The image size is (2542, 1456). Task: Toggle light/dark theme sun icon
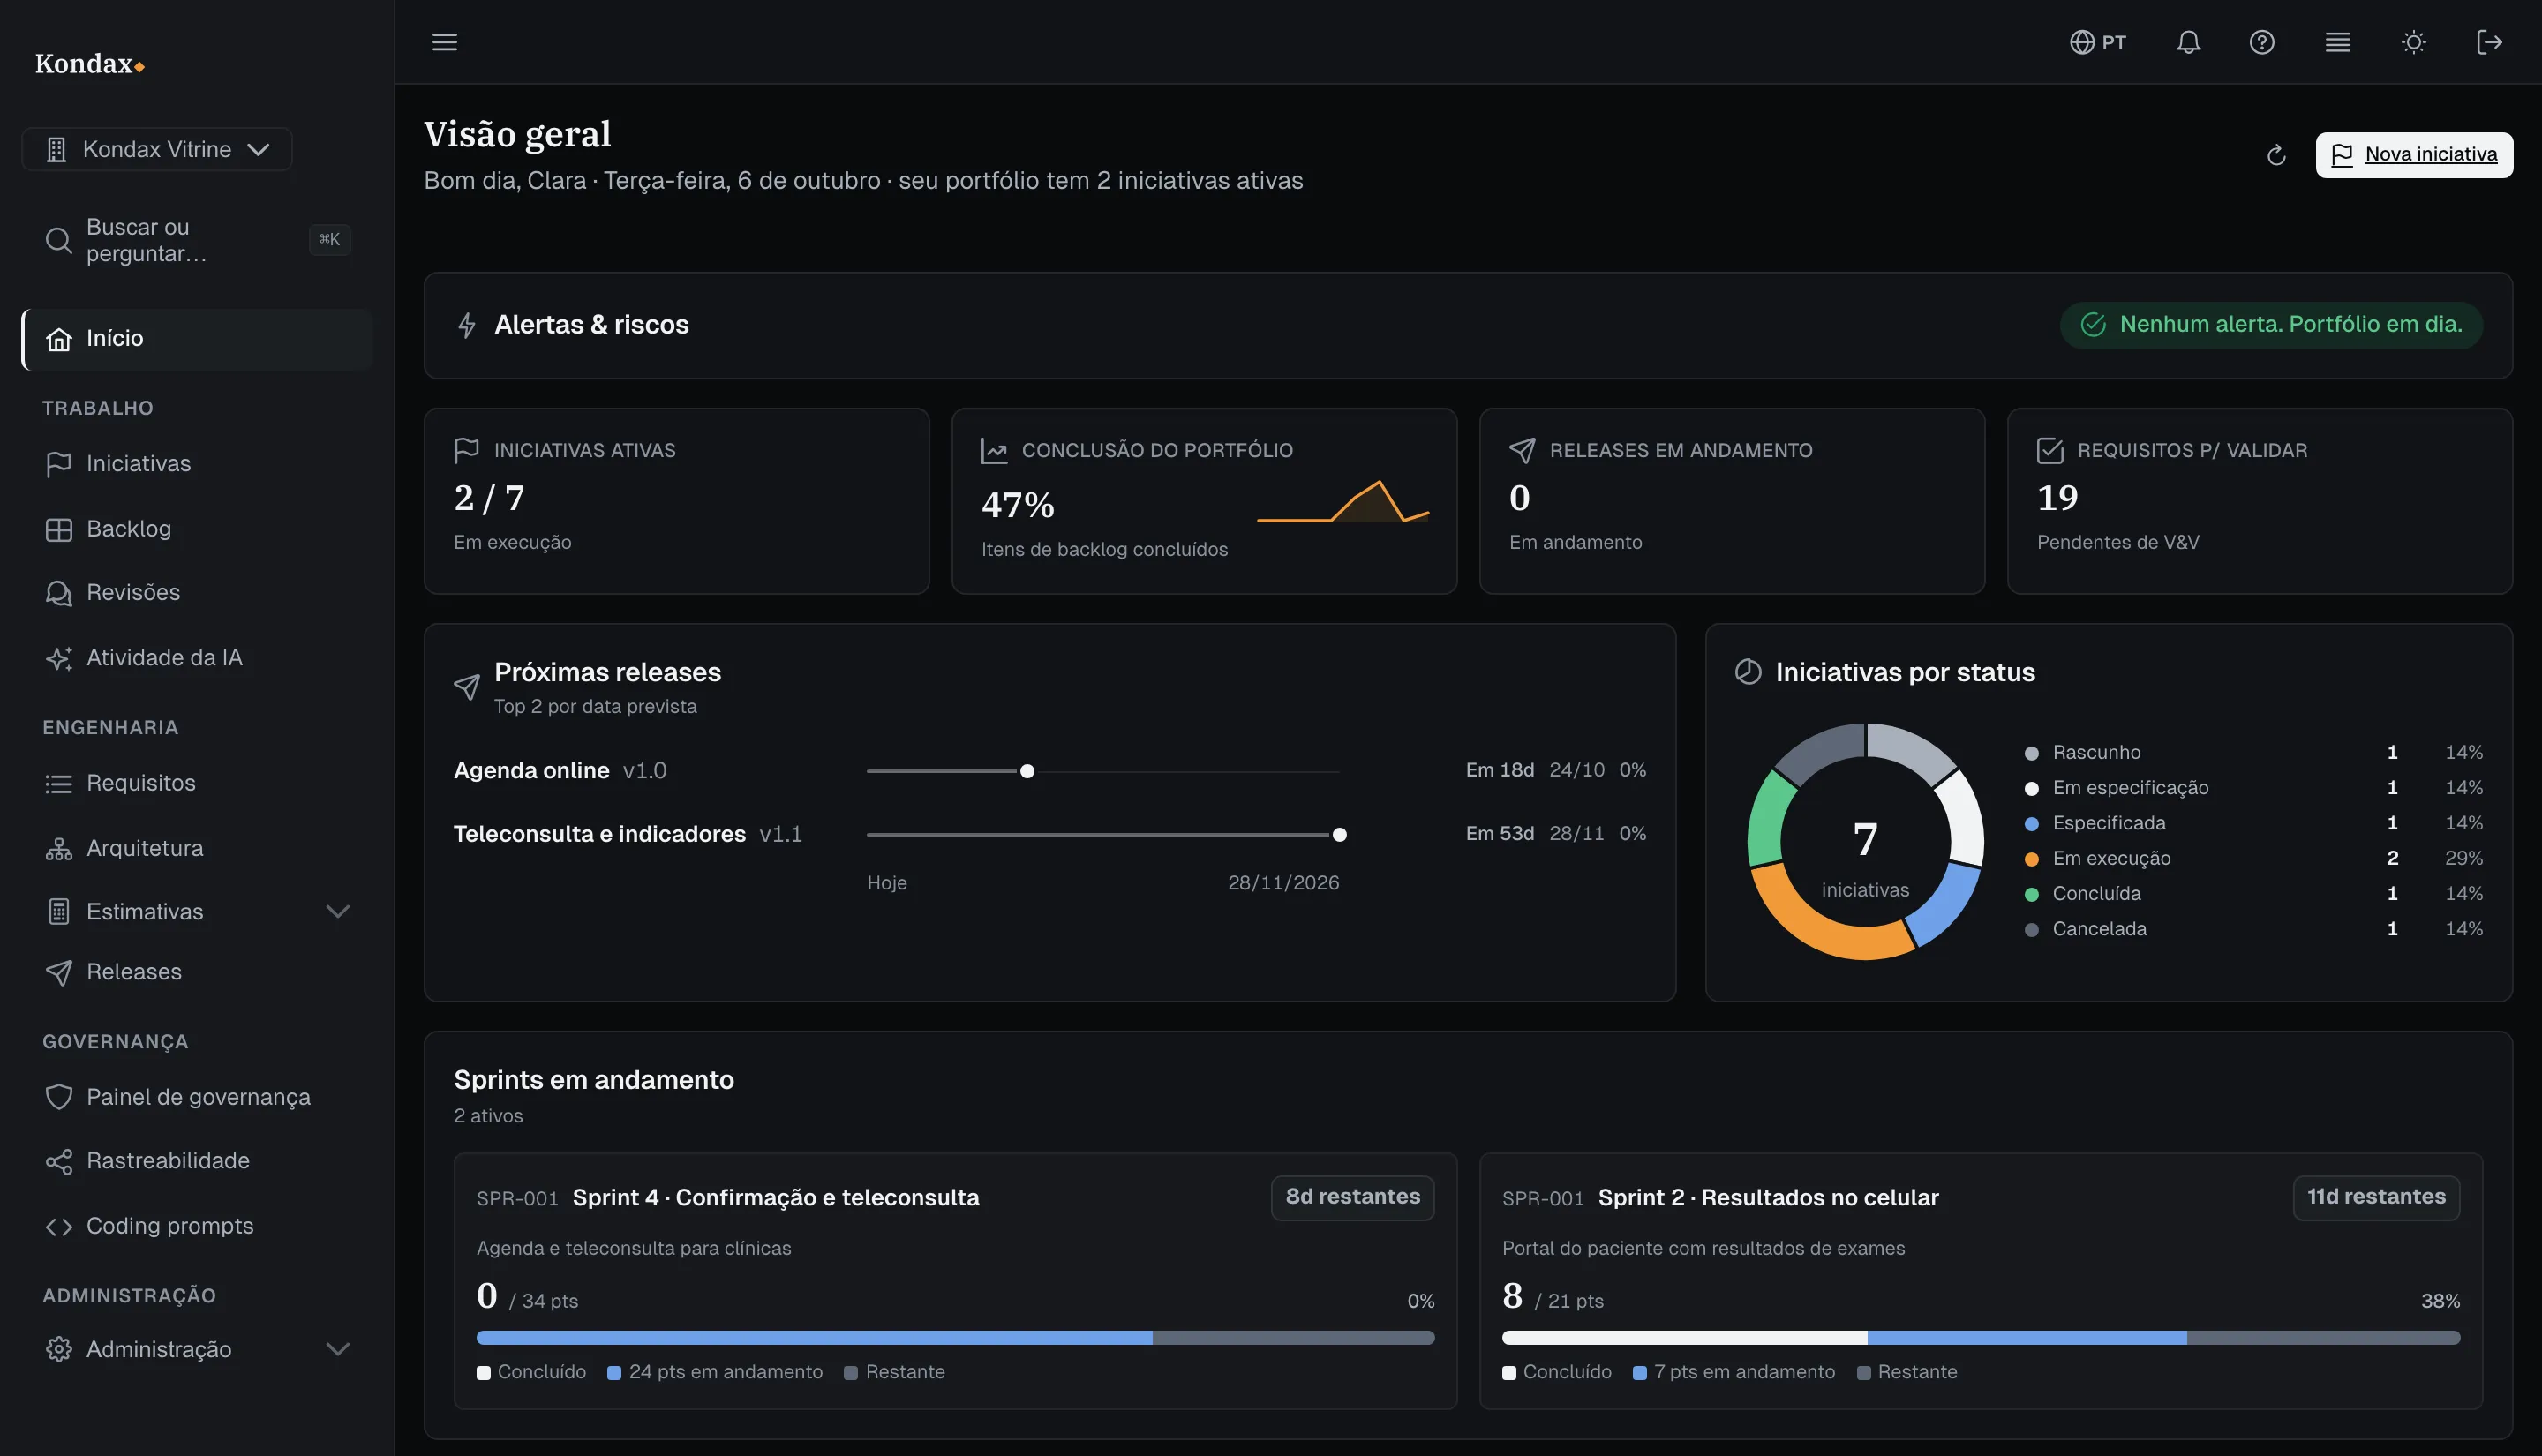2414,42
